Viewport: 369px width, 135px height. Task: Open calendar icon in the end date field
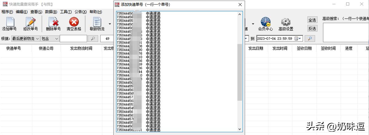(x=296, y=39)
